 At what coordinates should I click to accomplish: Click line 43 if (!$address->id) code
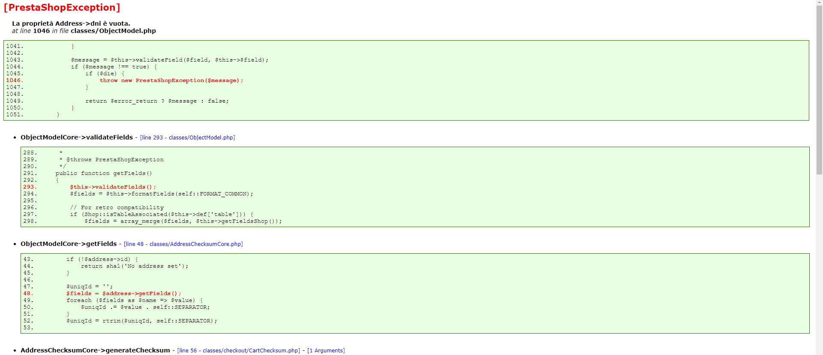click(102, 259)
